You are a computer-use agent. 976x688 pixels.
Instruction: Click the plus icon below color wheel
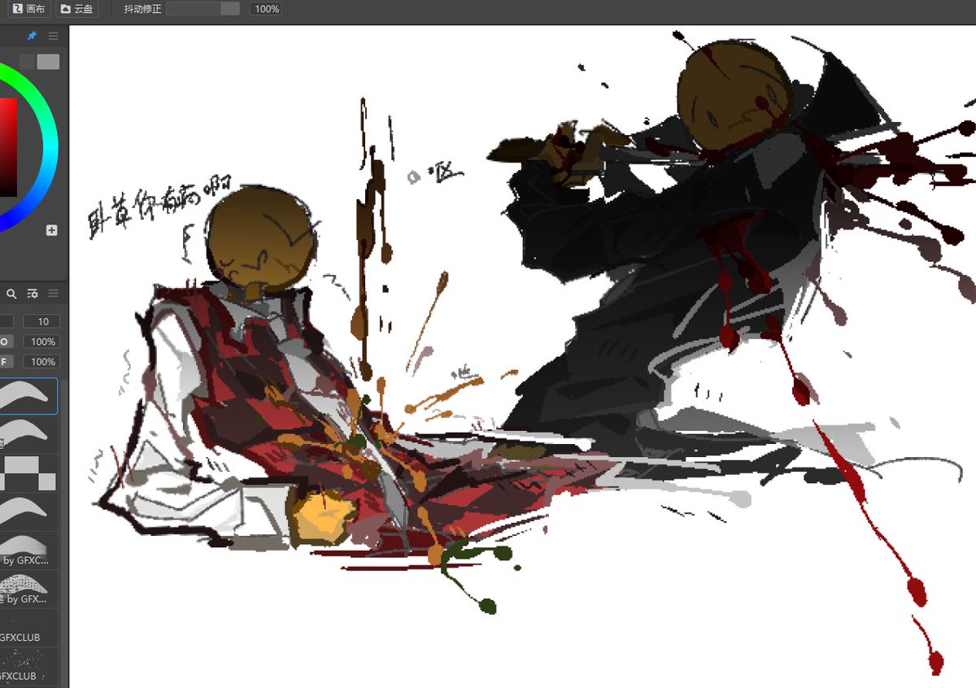coord(51,230)
